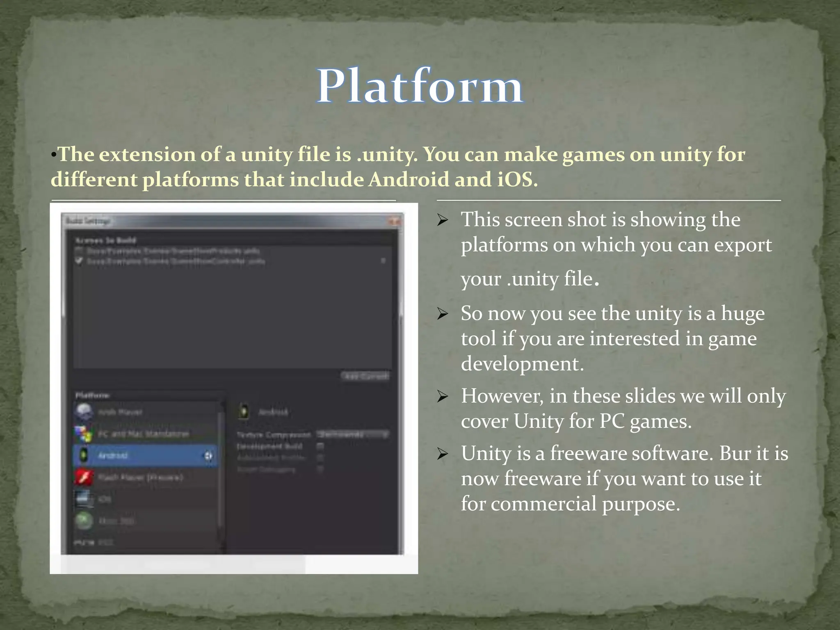
Task: Click the bullet starting "So now you see the unity"
Action: click(x=613, y=338)
